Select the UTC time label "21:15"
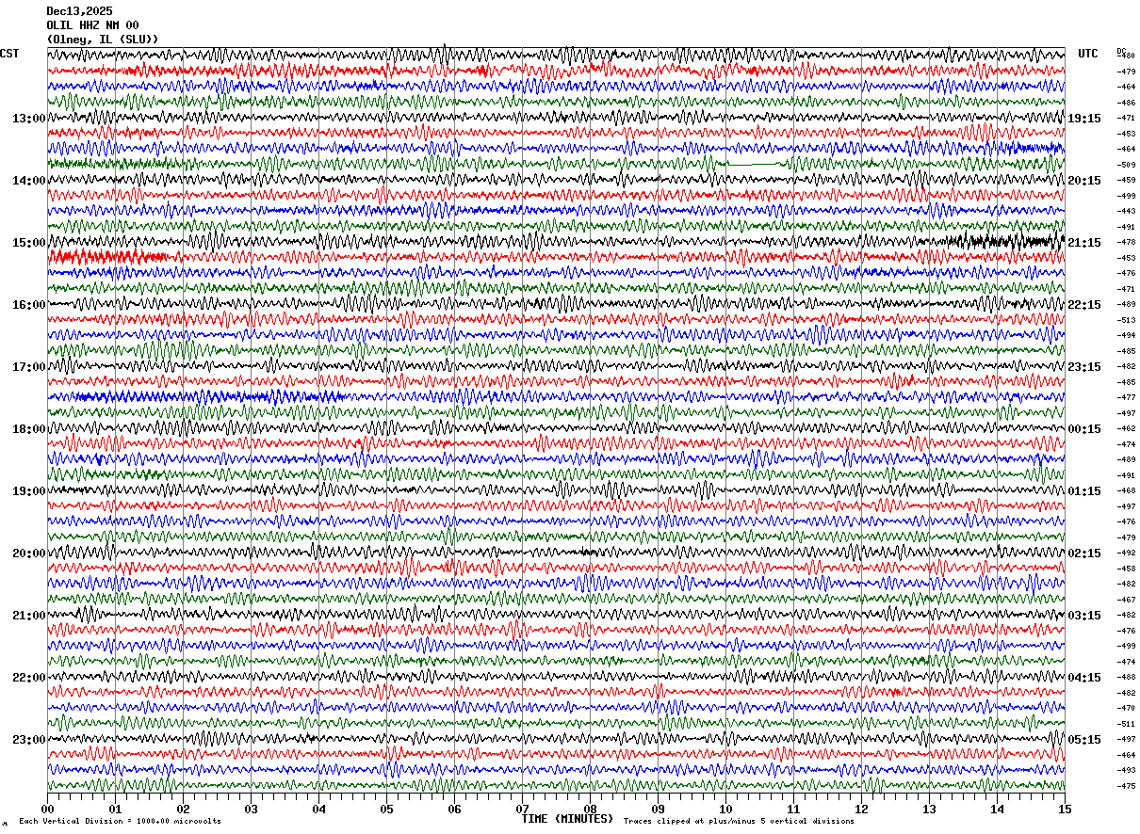The height and width of the screenshot is (834, 1140). tap(1084, 243)
